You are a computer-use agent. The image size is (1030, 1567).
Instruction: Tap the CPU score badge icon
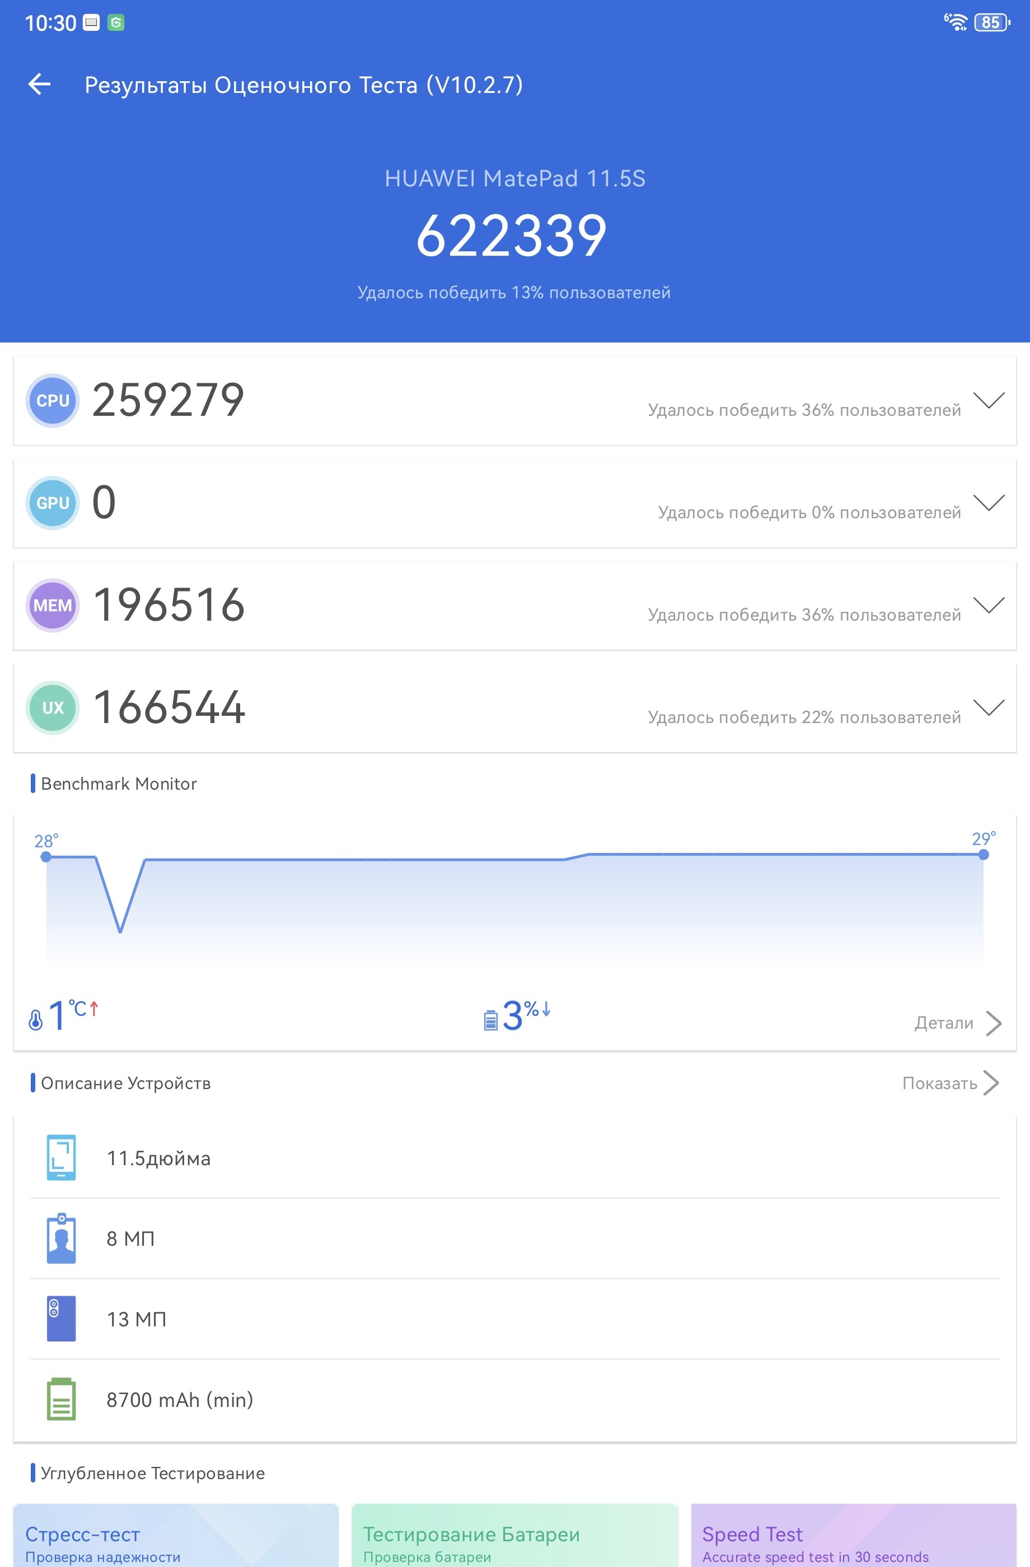[x=53, y=400]
